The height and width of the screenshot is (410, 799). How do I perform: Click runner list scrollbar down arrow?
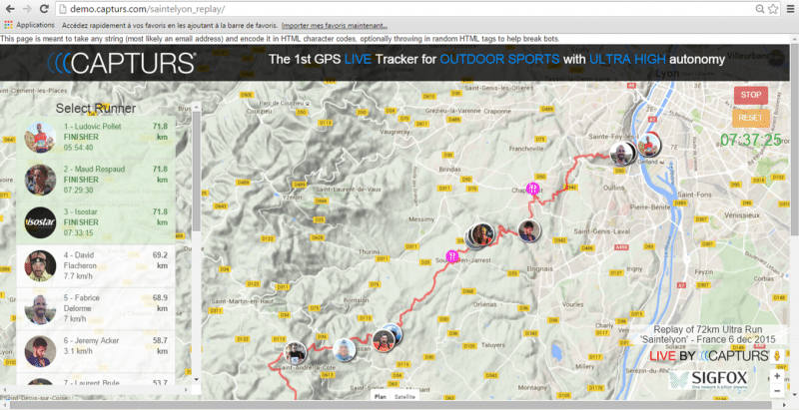coord(196,379)
